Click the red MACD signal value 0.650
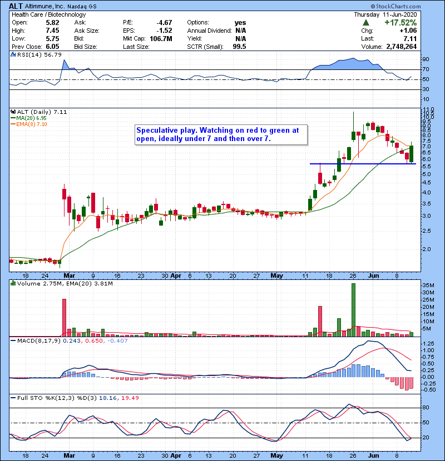445x461 pixels. 94,341
